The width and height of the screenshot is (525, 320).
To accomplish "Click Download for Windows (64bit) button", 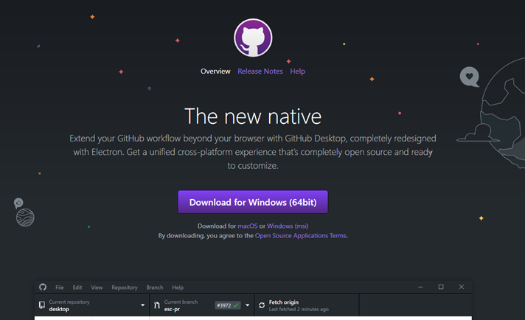I will [253, 202].
